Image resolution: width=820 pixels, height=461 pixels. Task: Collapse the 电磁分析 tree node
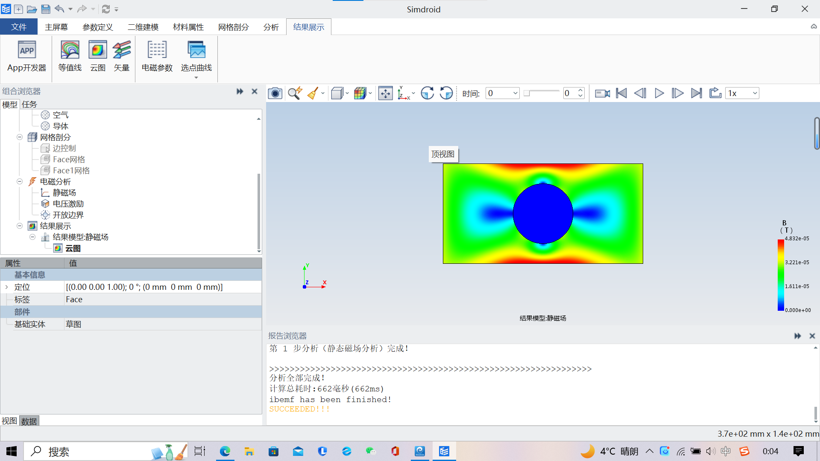[x=20, y=181]
